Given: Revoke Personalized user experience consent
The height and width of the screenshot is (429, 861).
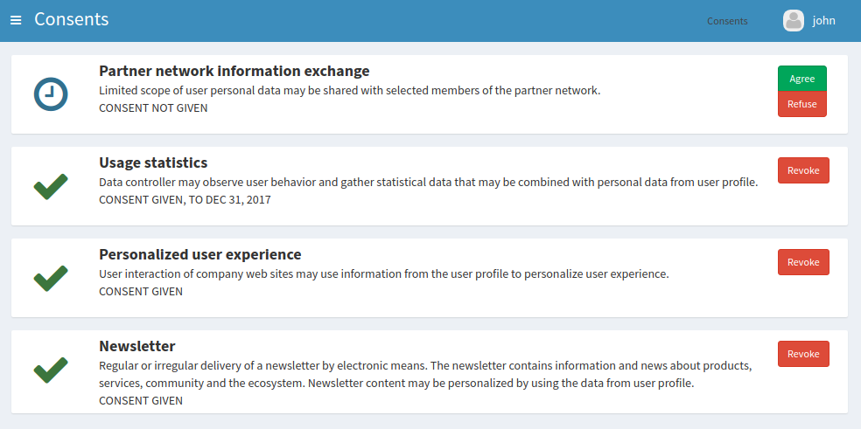Looking at the screenshot, I should pos(802,262).
